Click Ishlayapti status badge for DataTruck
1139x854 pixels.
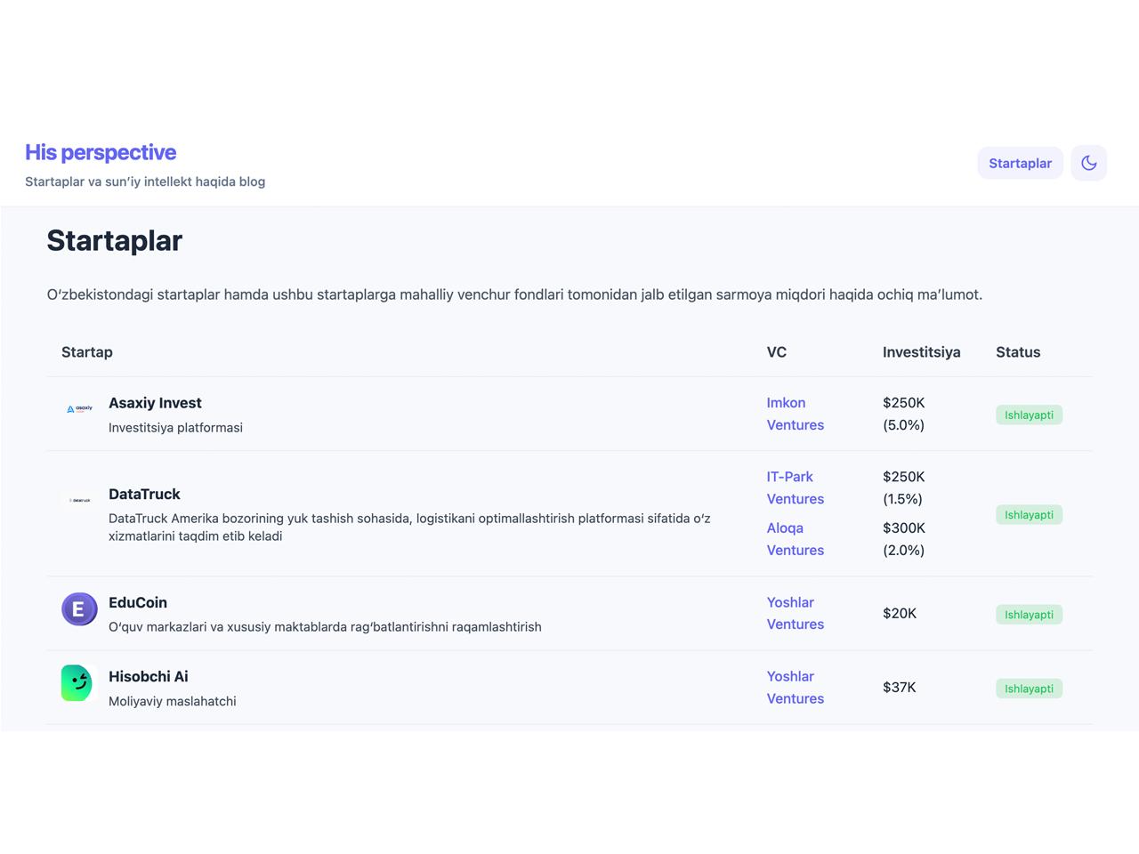pos(1029,514)
